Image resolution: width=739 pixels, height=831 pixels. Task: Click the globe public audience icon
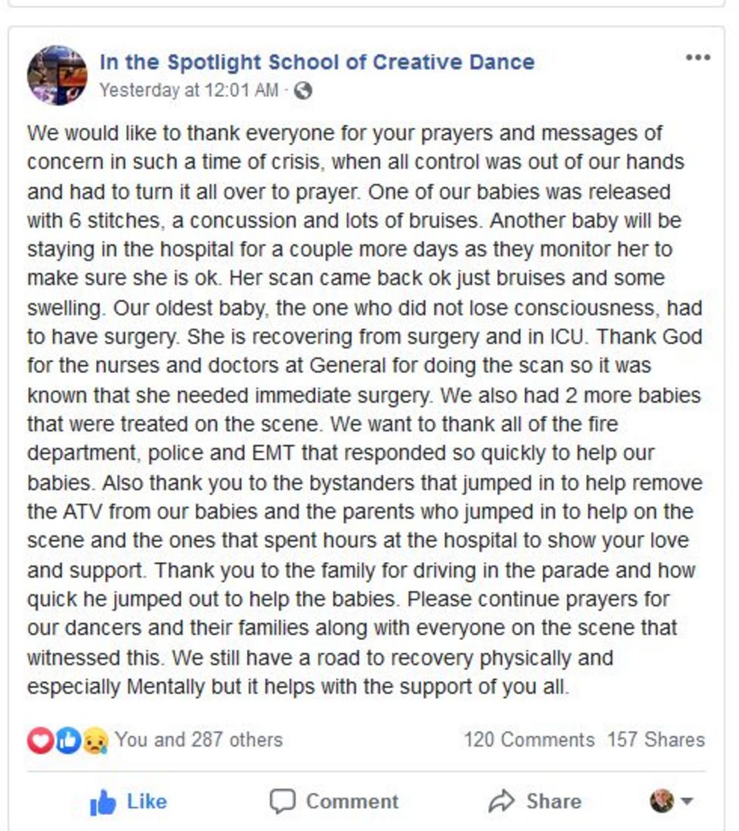(x=303, y=91)
